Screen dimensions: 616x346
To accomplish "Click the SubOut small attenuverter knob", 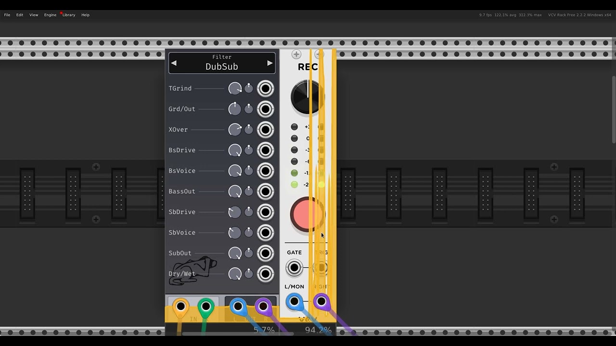I will (x=249, y=253).
